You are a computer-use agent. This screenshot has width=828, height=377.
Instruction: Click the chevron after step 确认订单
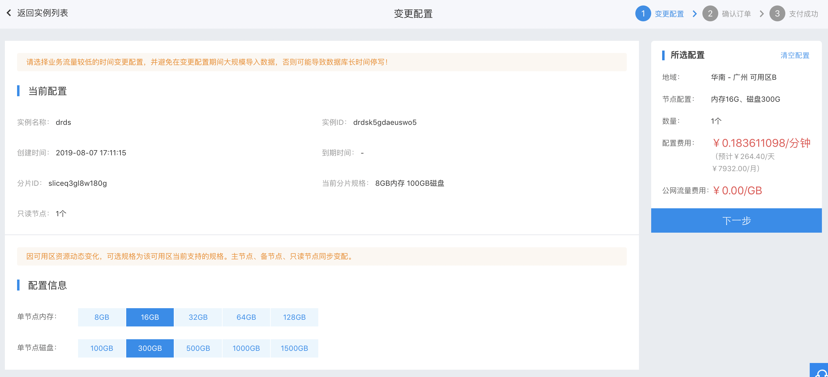[762, 14]
